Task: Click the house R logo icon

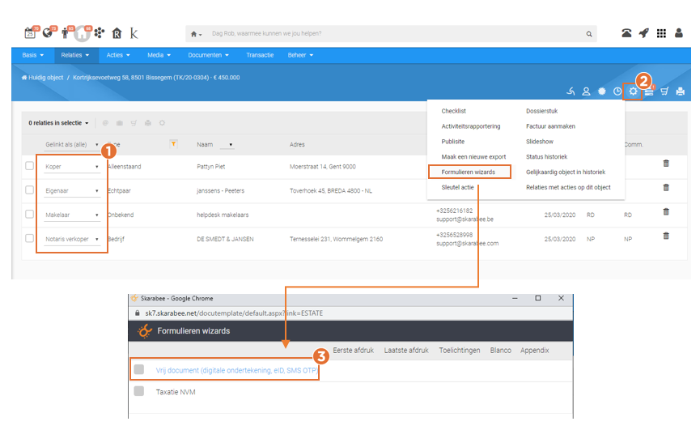Action: click(x=117, y=33)
